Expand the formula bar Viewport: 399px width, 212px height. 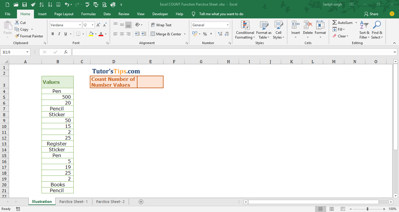[x=395, y=52]
